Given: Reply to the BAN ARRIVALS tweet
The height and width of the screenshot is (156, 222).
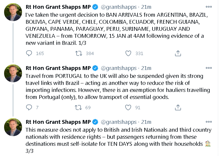Looking at the screenshot, I should pyautogui.click(x=29, y=53).
